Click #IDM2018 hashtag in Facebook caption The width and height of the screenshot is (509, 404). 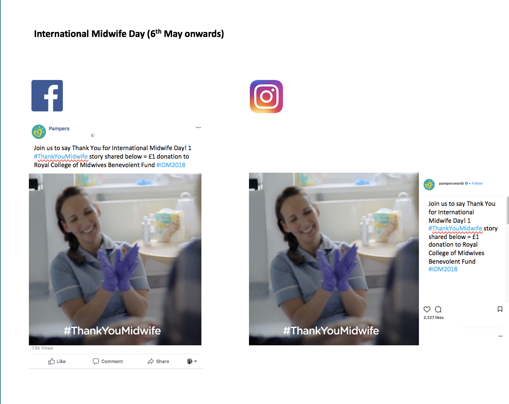(171, 165)
